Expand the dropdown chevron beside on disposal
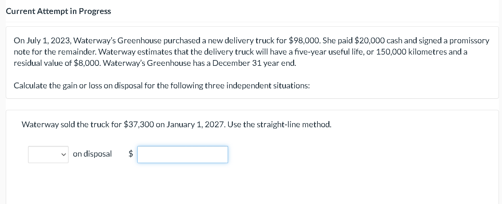502x204 pixels. tap(63, 155)
